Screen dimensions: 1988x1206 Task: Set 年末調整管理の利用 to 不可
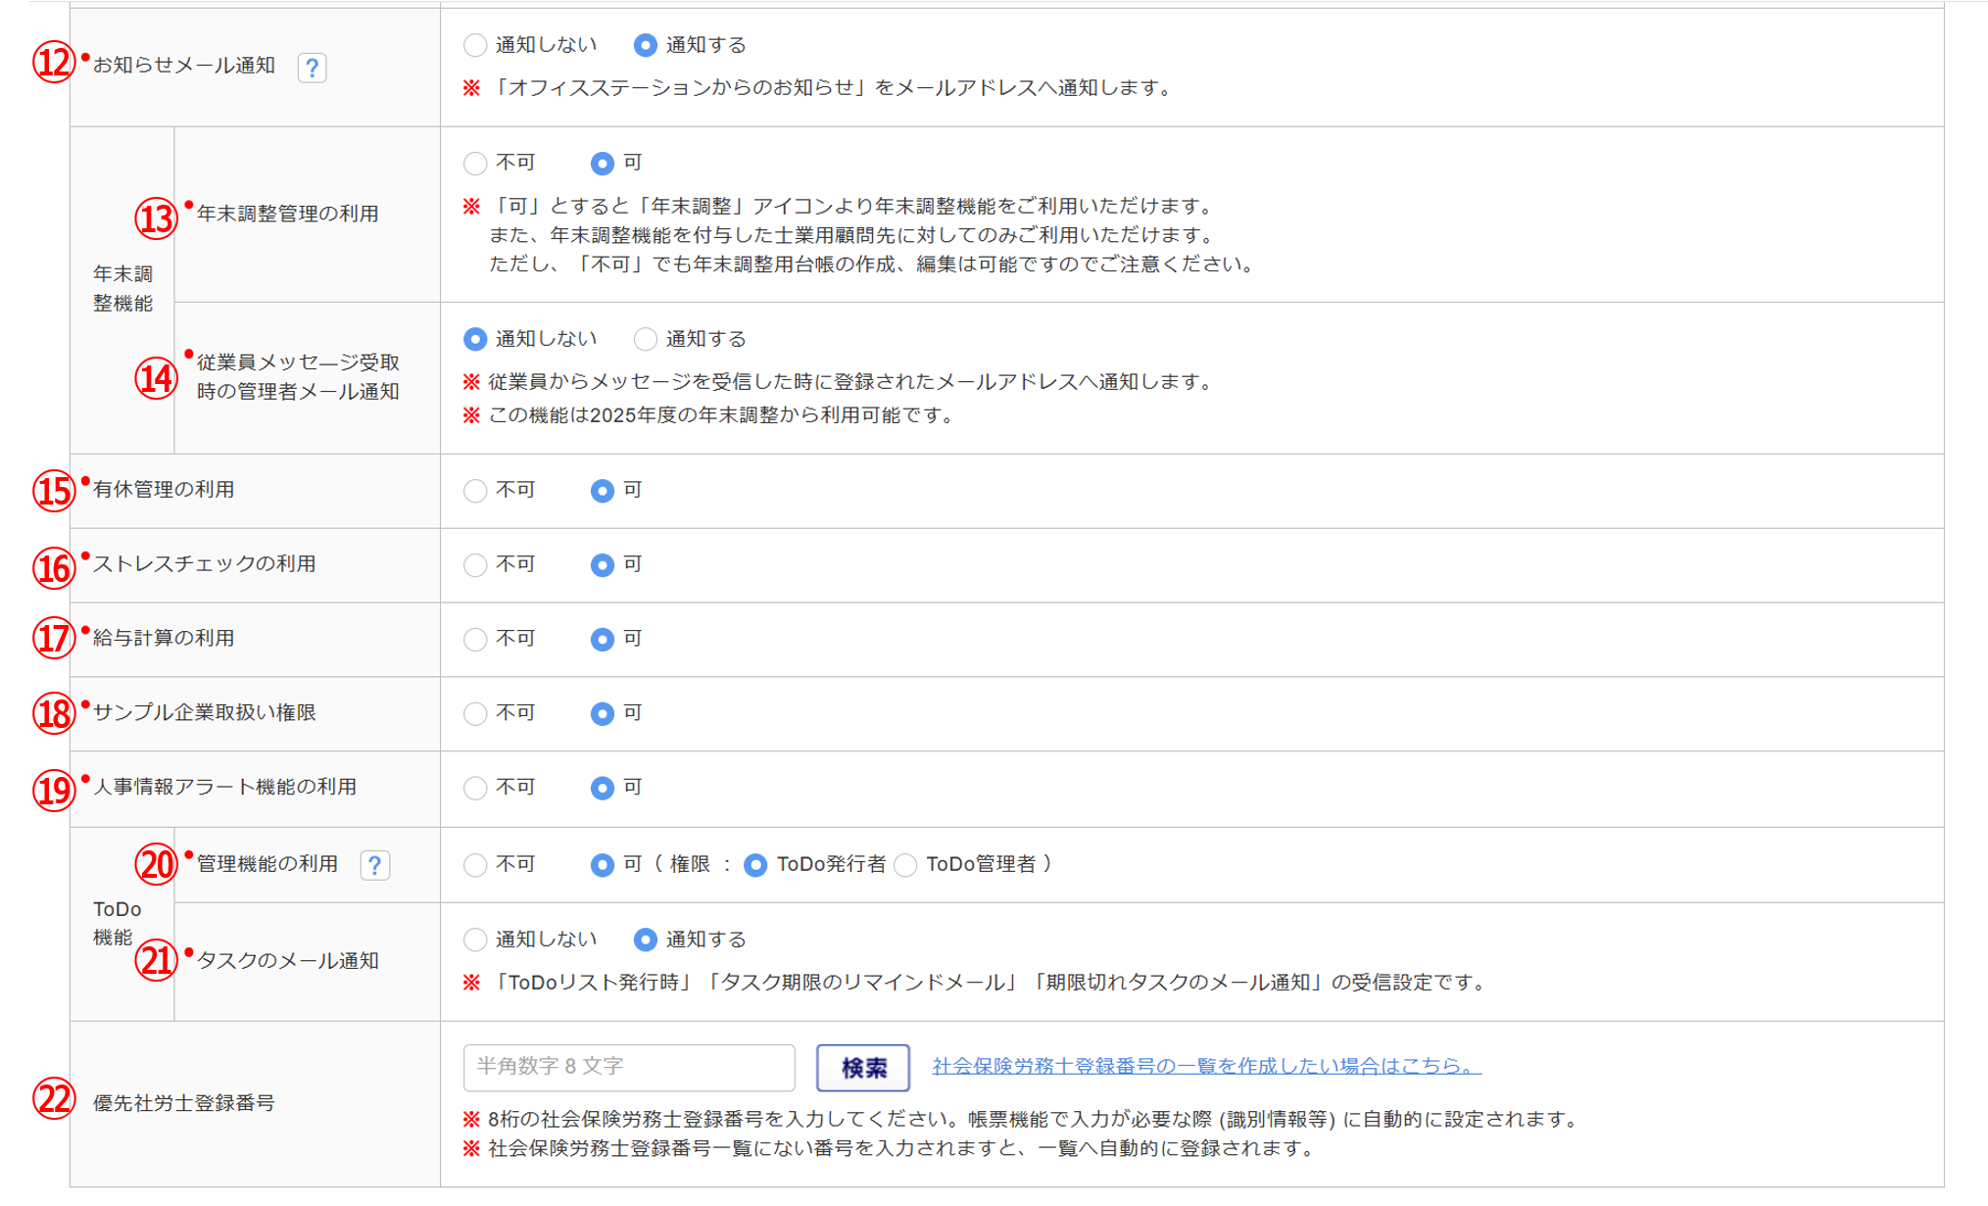tap(475, 164)
